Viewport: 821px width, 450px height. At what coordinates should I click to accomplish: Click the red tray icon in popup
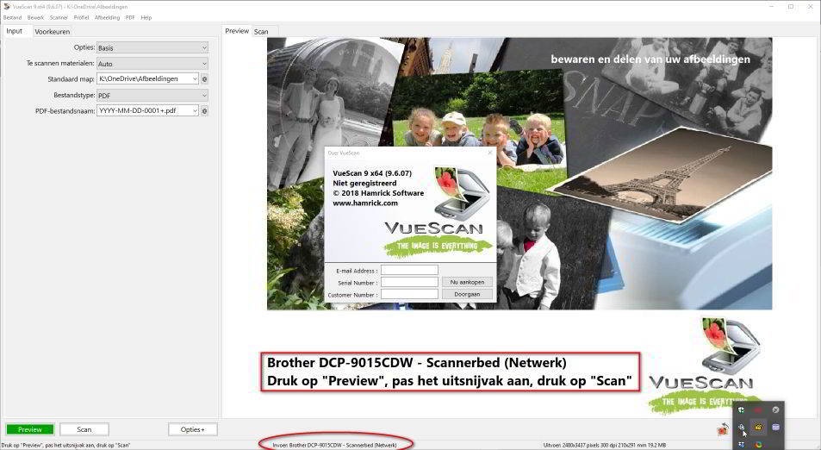[759, 409]
